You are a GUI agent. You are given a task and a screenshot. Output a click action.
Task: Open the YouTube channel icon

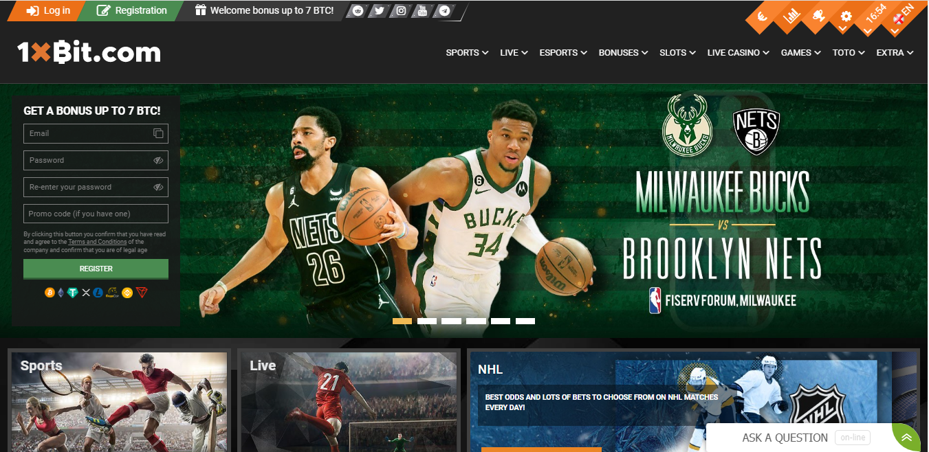click(422, 11)
